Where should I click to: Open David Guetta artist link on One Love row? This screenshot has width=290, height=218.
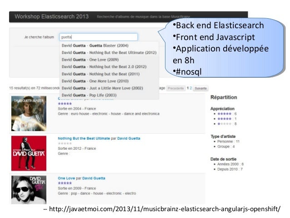click(x=94, y=178)
